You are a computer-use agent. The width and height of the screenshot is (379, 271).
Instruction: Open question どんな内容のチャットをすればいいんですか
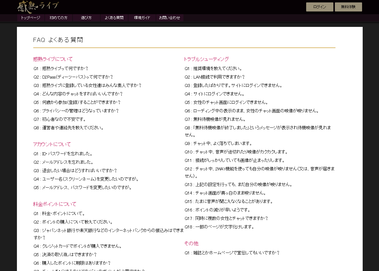tap(78, 94)
